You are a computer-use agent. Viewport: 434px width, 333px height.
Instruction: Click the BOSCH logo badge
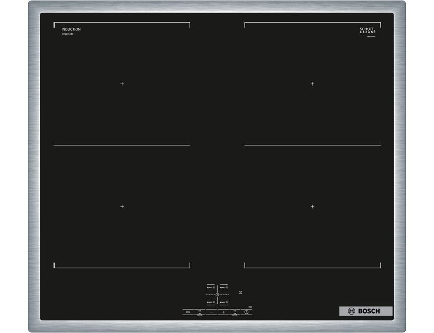(x=365, y=311)
